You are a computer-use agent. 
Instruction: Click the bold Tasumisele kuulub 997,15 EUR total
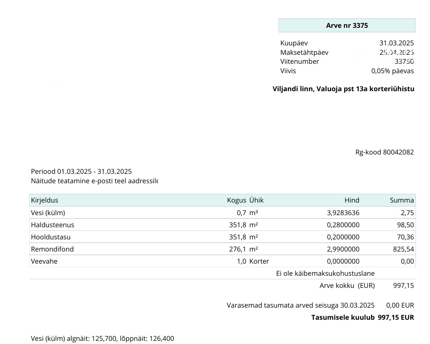click(363, 318)
